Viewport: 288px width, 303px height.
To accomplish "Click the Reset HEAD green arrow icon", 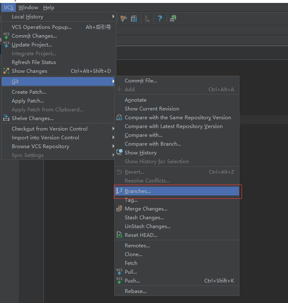I will click(x=119, y=235).
